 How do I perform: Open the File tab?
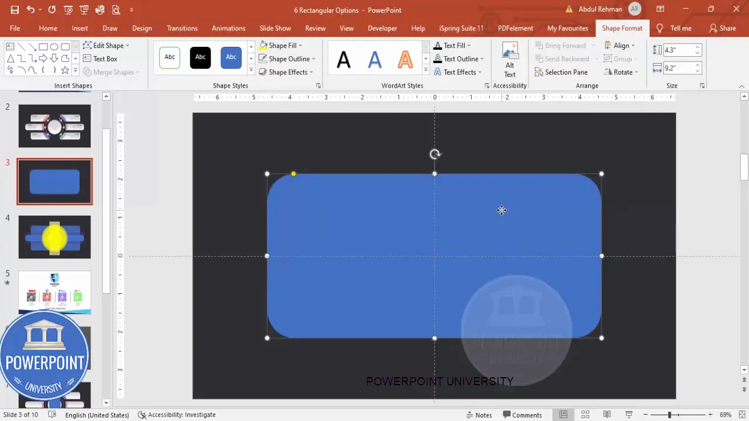point(15,28)
